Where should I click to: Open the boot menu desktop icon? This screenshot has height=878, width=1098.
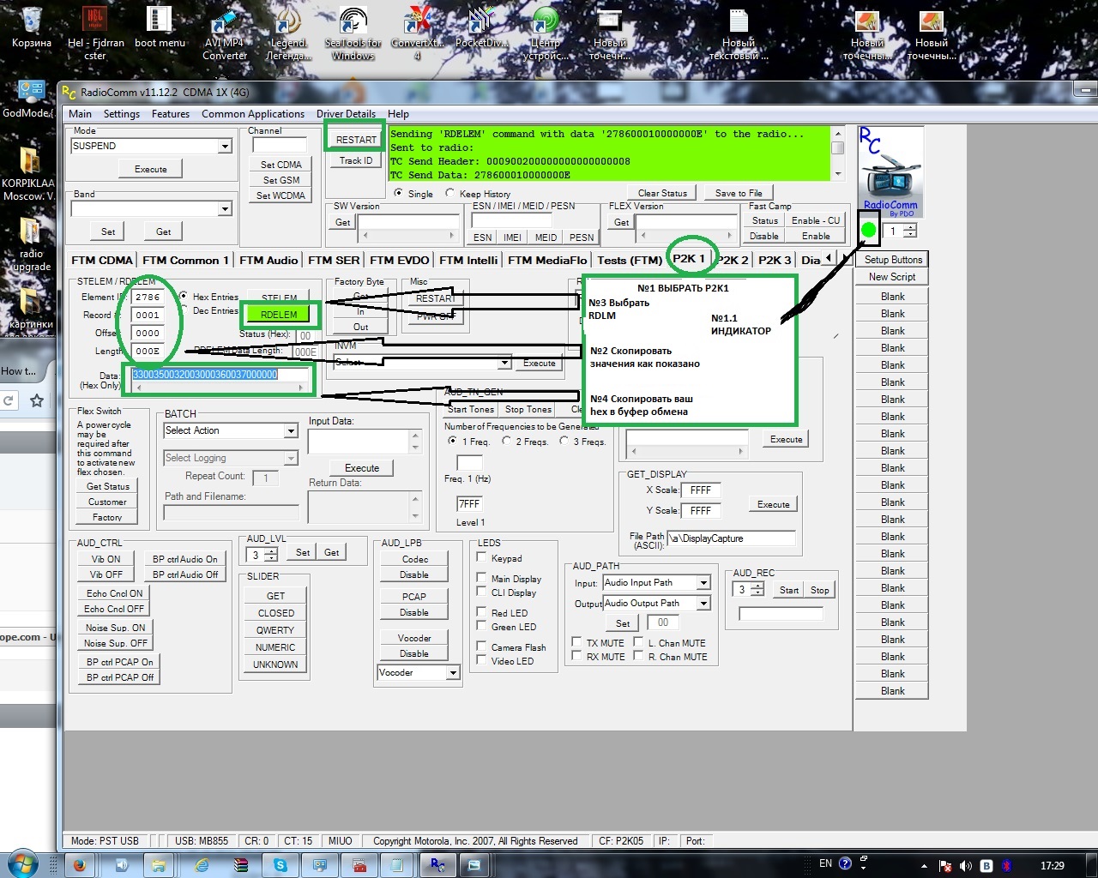point(160,28)
